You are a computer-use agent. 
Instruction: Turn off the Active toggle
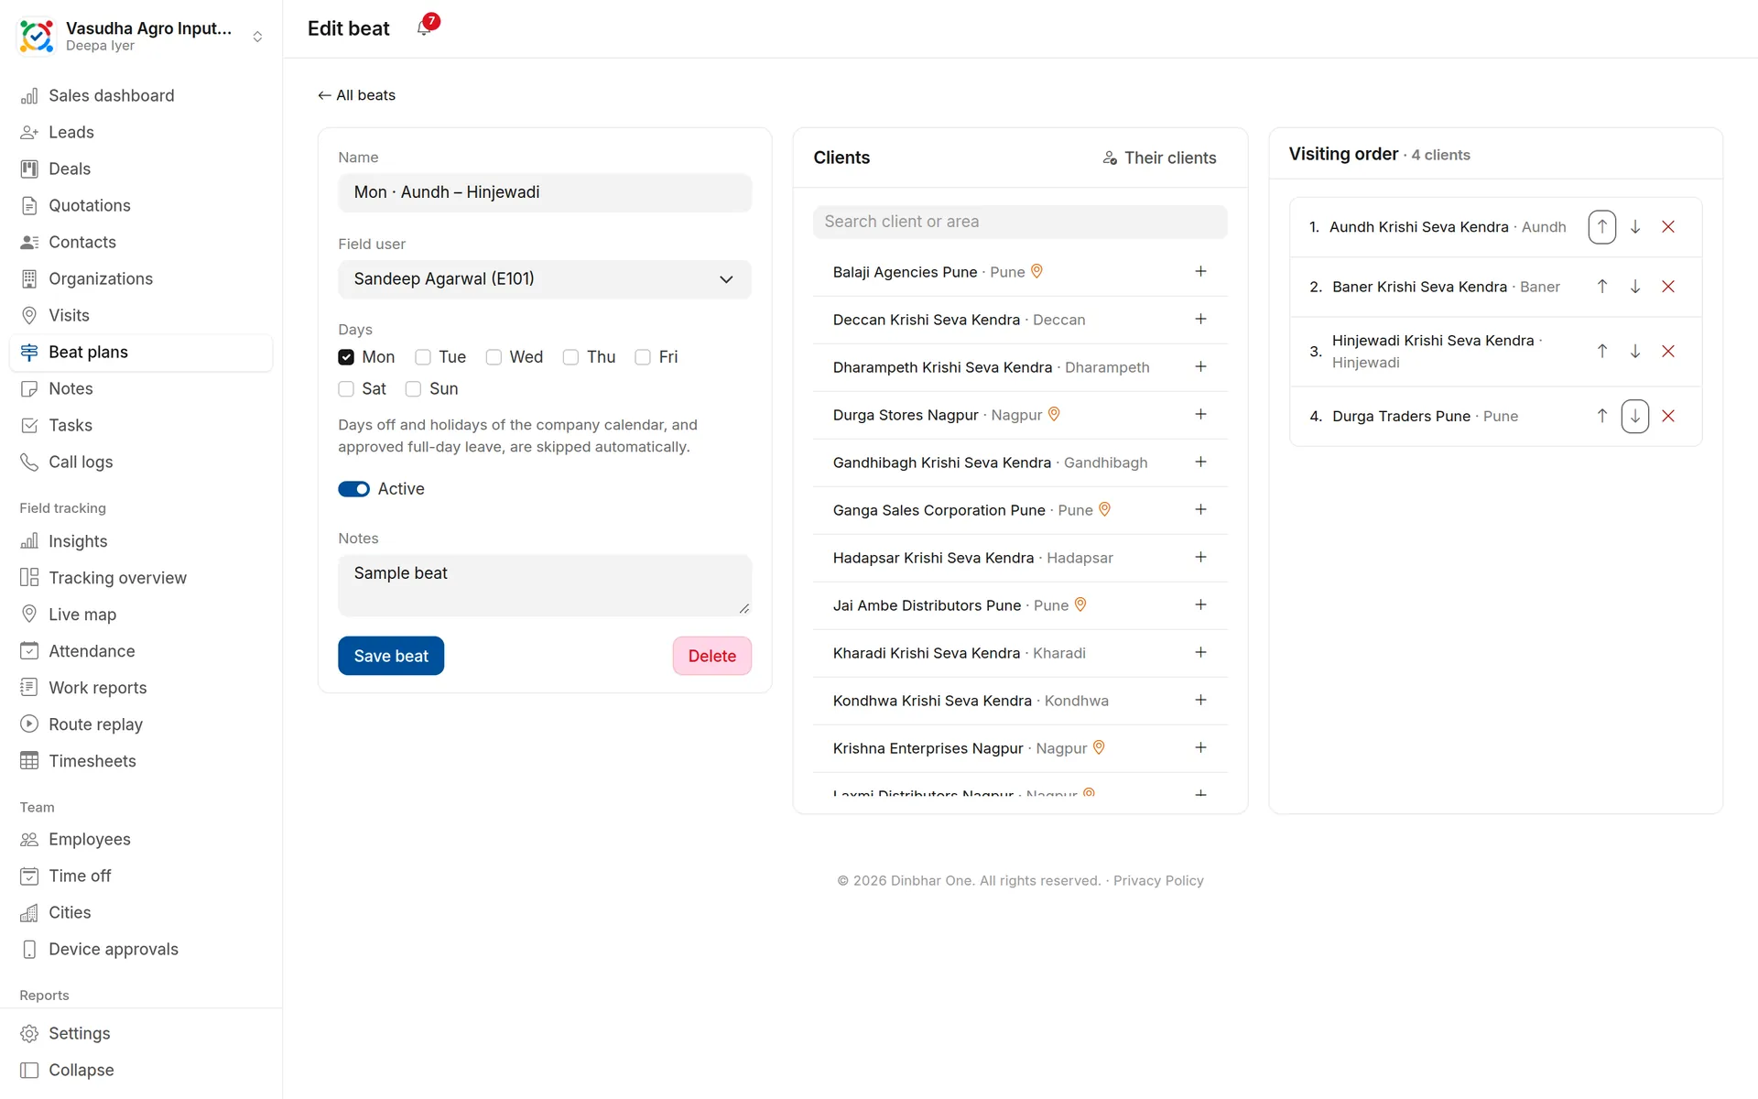click(x=353, y=489)
